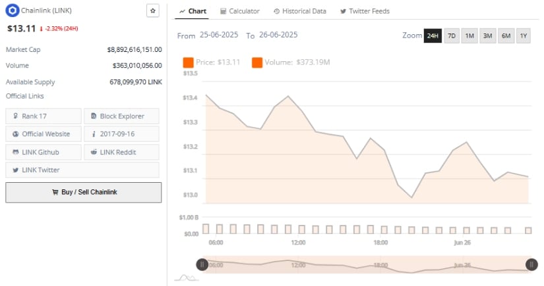Image resolution: width=544 pixels, height=286 pixels.
Task: Click available supply 678,099,970 LINK
Action: tap(136, 82)
